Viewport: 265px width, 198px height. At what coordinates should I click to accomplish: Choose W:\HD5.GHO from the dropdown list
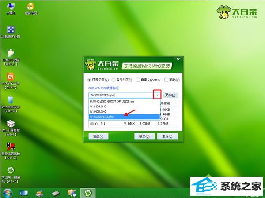coord(124,112)
